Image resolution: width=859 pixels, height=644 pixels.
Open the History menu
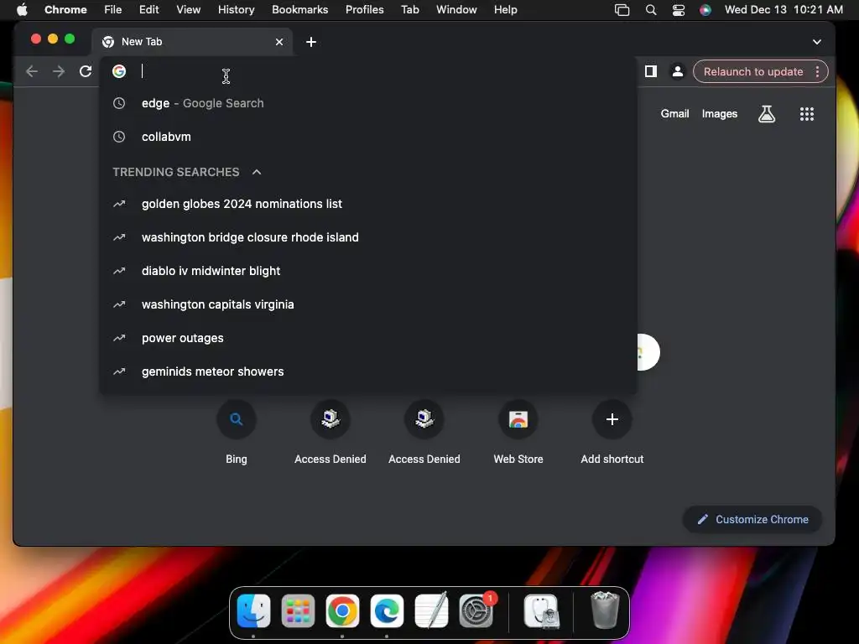tap(236, 9)
